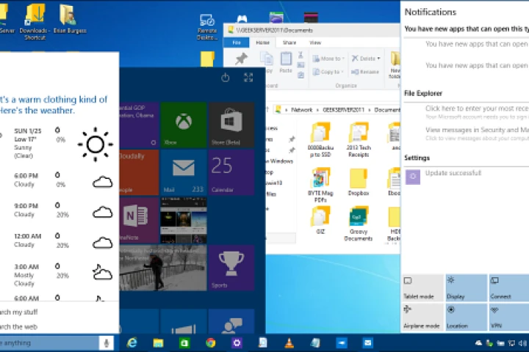This screenshot has width=529, height=352.
Task: Select the Dropbox folder
Action: coord(359,183)
